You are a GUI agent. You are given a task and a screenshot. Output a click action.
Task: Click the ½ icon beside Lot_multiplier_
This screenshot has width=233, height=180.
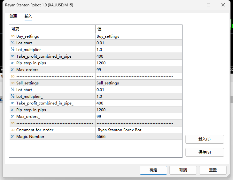click(13, 96)
